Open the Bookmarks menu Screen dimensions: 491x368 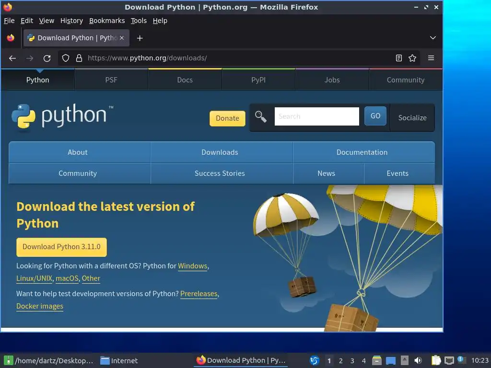pyautogui.click(x=107, y=21)
